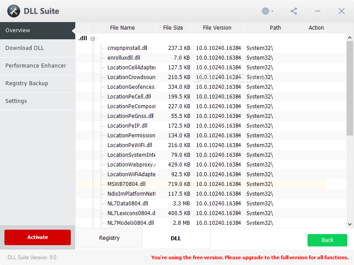
Task: Open Performance Enhancer
Action: point(38,65)
